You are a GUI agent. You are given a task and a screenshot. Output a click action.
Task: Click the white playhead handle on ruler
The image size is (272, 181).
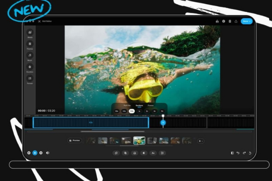[163, 116]
